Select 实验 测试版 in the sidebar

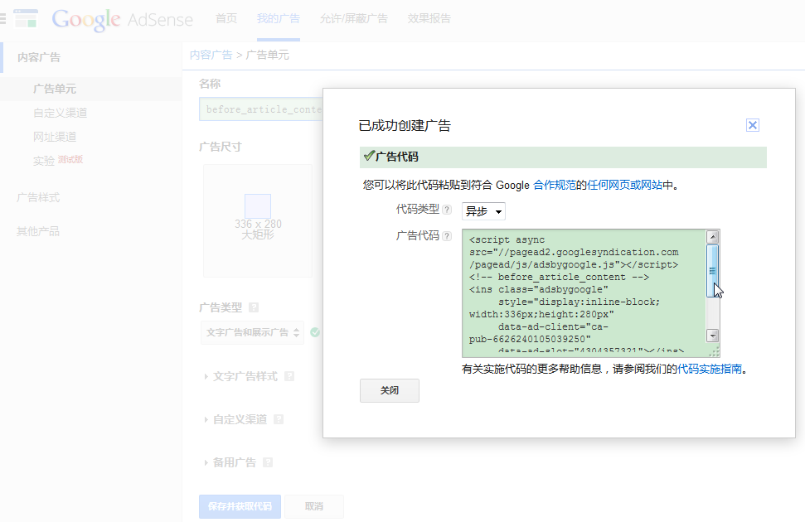click(57, 160)
